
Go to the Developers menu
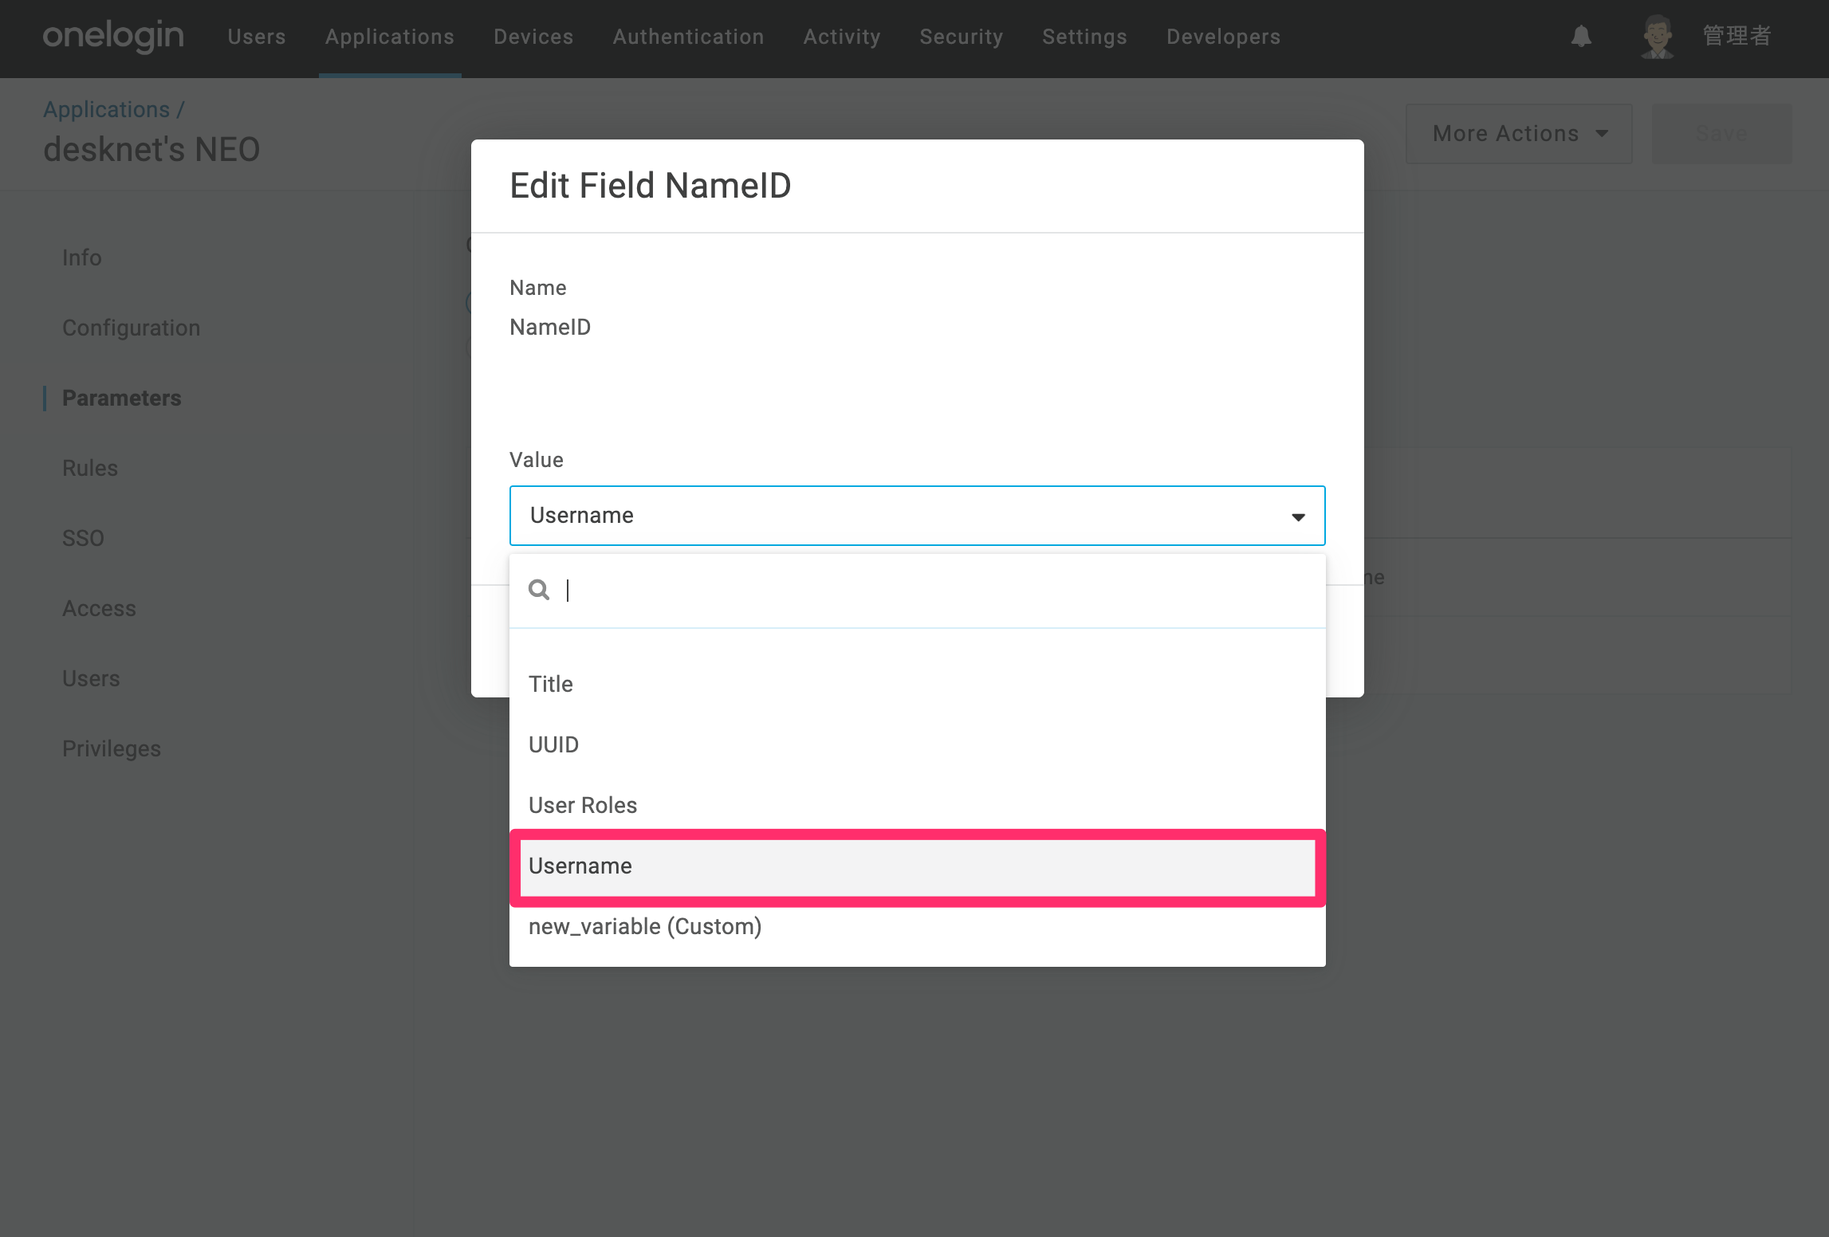(1223, 37)
